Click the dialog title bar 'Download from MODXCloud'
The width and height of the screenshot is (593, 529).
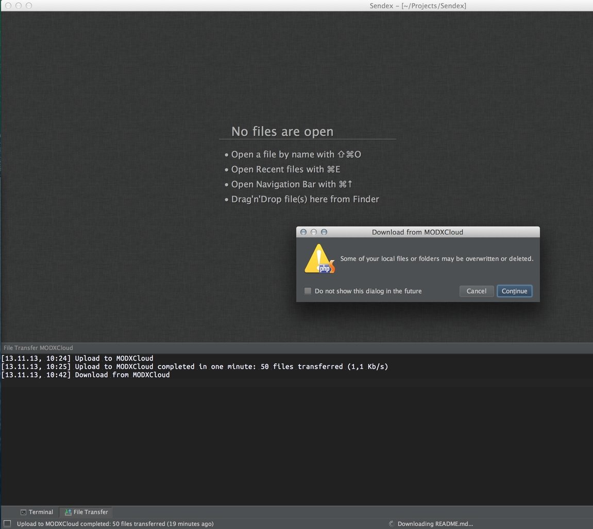point(417,232)
